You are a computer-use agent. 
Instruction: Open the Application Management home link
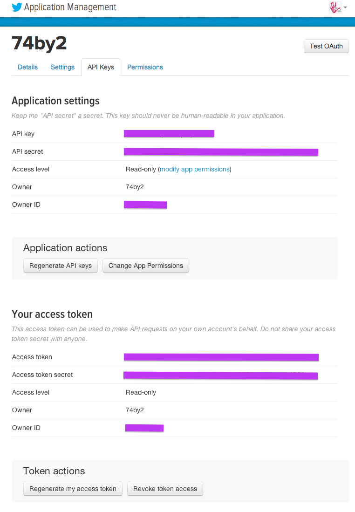tap(70, 7)
